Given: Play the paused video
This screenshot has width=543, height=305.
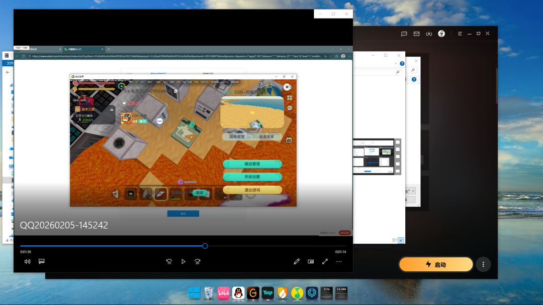Looking at the screenshot, I should pyautogui.click(x=183, y=261).
